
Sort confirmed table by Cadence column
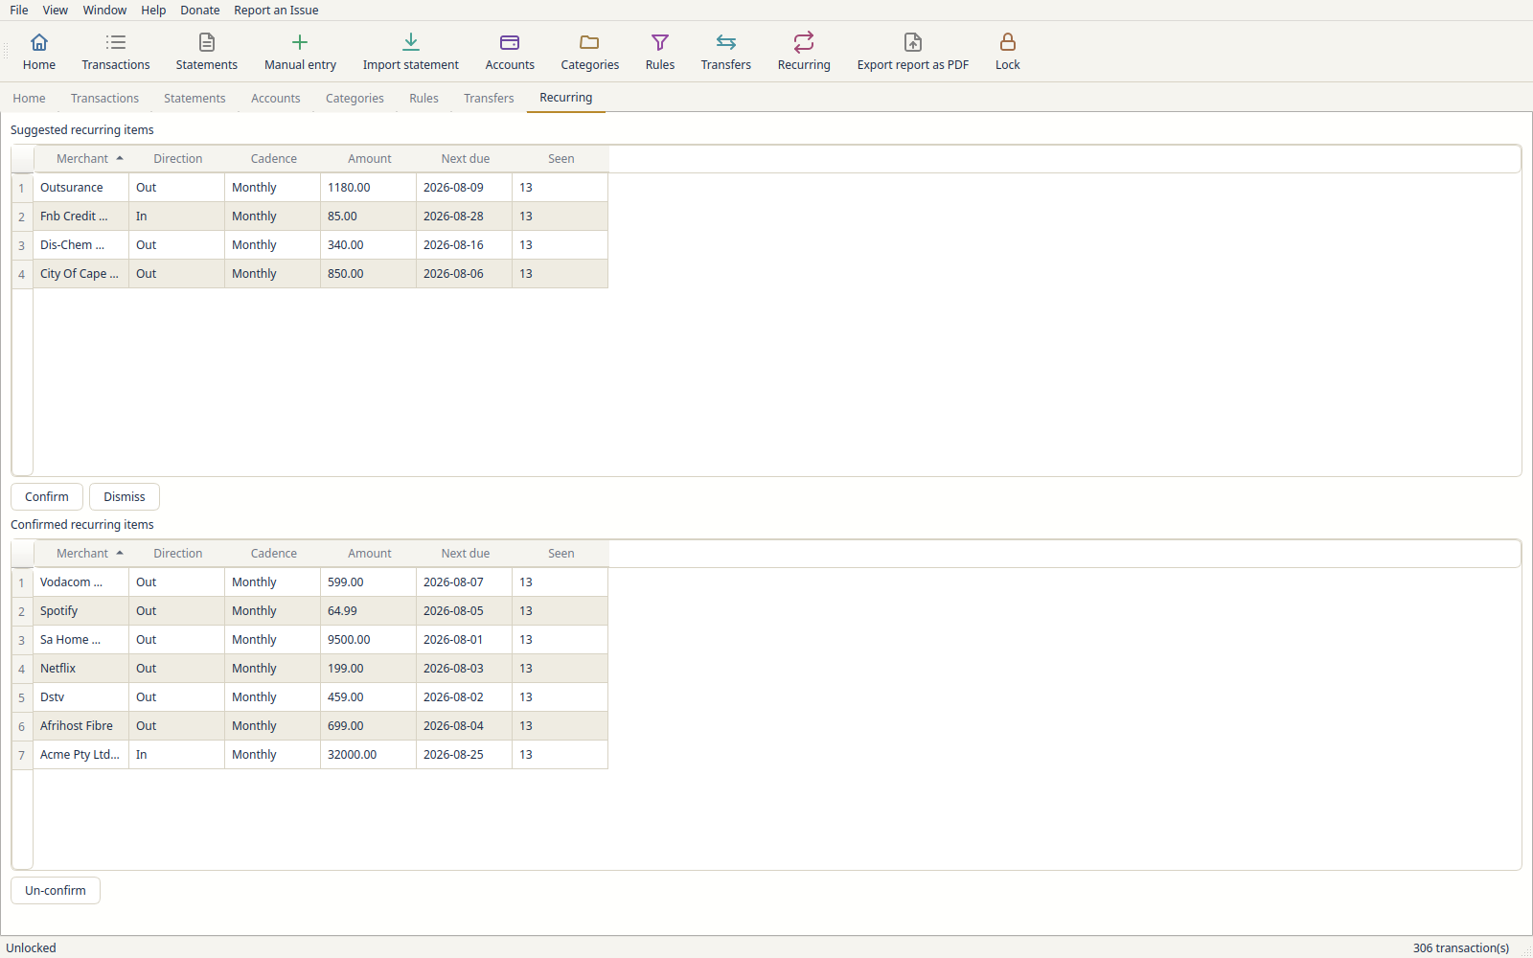pos(273,554)
